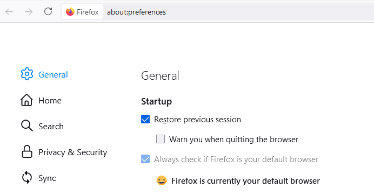Click the Sync arrows icon
Image resolution: width=374 pixels, height=195 pixels.
(x=26, y=178)
